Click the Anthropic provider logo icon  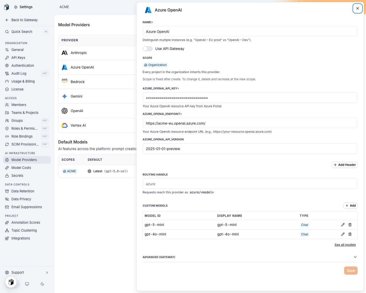point(65,53)
